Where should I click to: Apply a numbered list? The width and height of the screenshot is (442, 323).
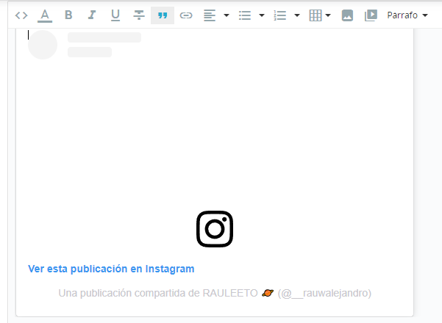(280, 15)
